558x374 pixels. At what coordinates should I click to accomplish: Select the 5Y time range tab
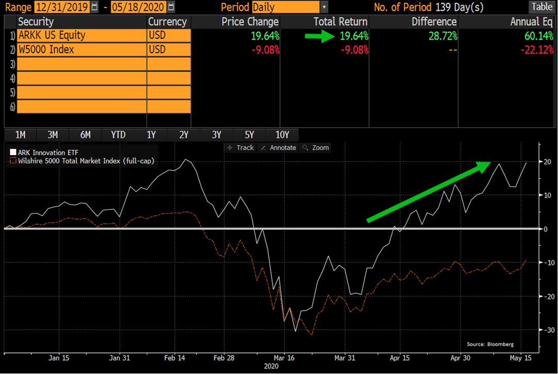pos(249,135)
